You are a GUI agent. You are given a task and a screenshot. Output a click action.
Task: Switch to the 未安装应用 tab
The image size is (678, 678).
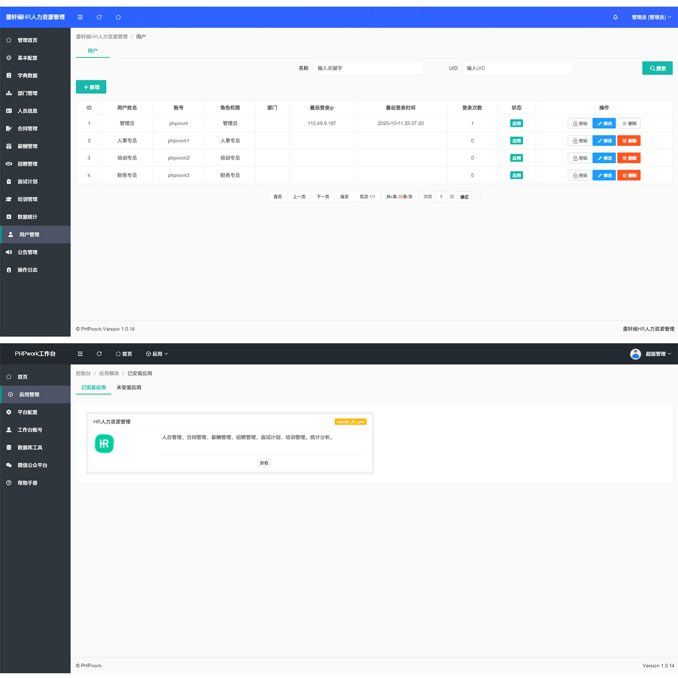[x=129, y=387]
